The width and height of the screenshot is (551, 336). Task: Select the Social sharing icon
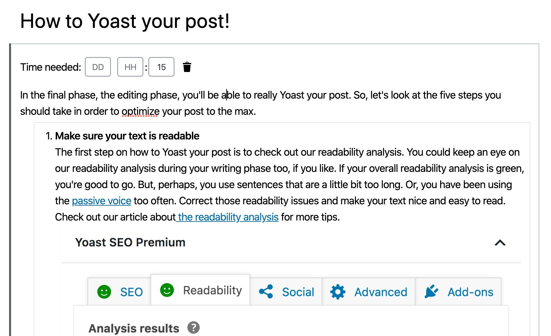click(x=266, y=292)
